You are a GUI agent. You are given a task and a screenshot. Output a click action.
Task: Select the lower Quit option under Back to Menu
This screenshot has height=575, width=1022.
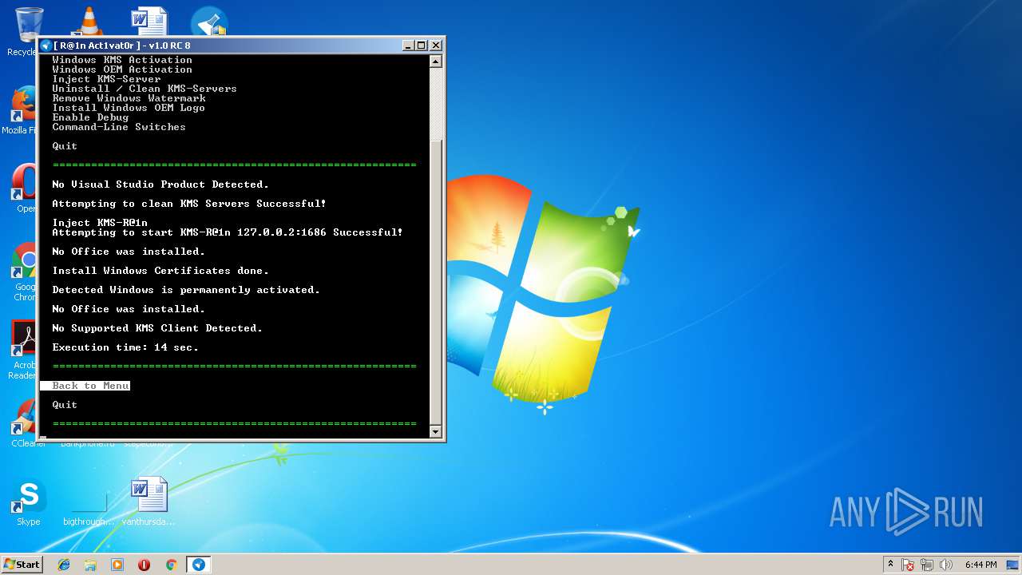65,405
